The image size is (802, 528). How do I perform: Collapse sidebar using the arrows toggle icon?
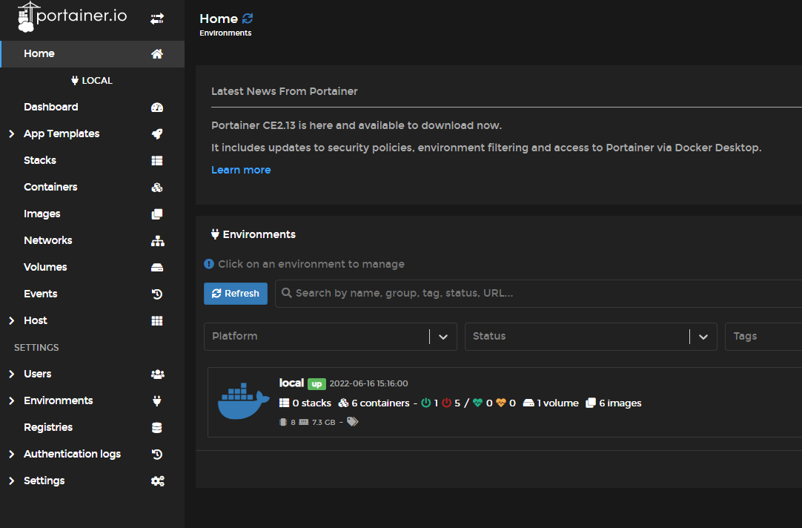(x=157, y=19)
